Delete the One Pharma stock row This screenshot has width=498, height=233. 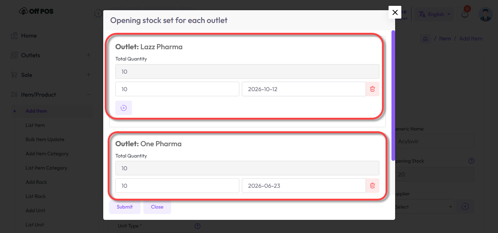[372, 186]
